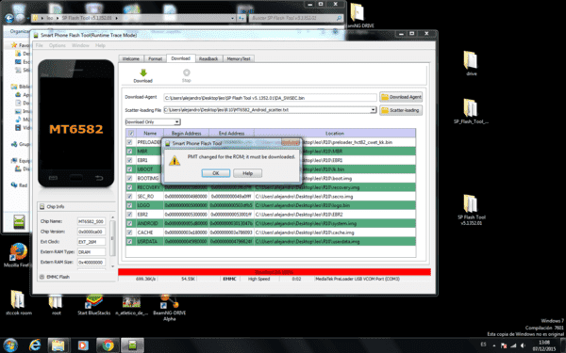The image size is (566, 353).
Task: Open the Options menu
Action: coord(58,45)
